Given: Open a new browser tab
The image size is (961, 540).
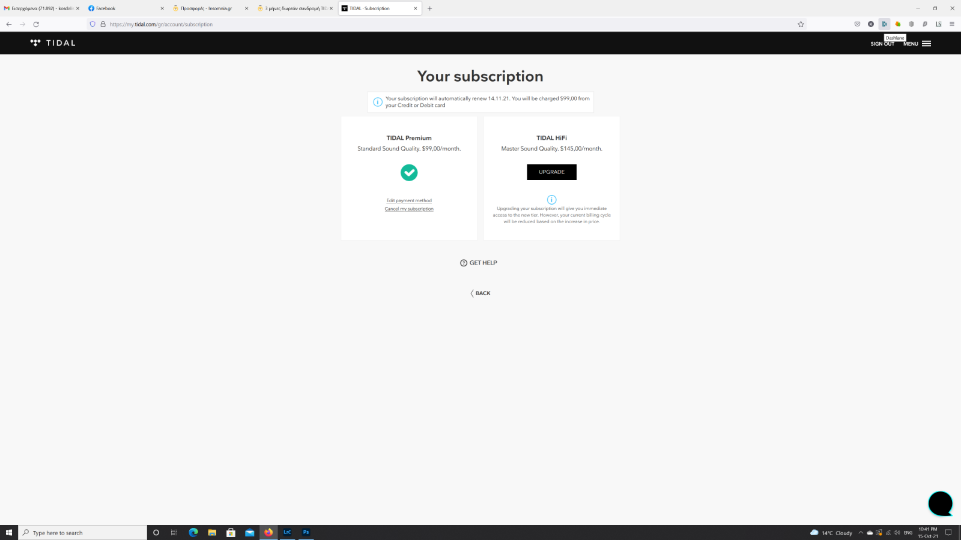Looking at the screenshot, I should pos(430,8).
